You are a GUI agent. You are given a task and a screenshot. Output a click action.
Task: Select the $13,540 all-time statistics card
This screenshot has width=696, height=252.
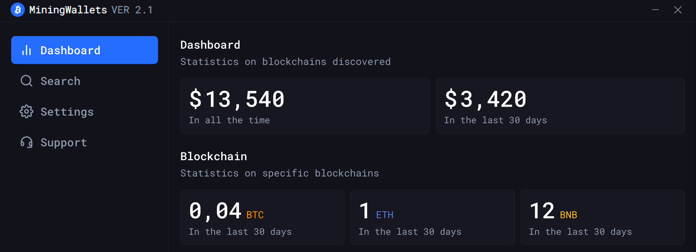(305, 106)
